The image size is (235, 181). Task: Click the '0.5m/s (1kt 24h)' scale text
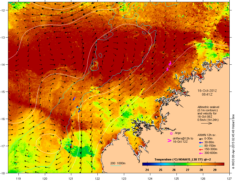(x=208, y=120)
